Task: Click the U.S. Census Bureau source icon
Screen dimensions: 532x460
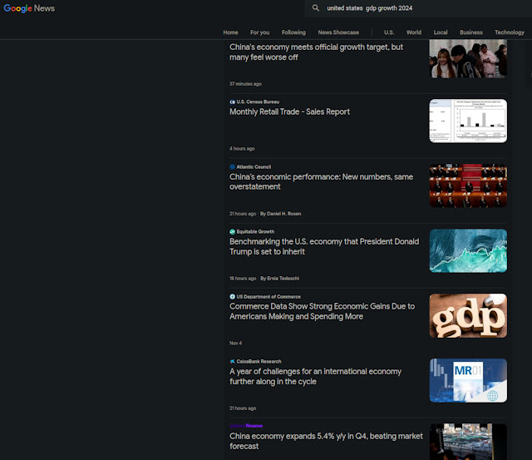Action: (232, 101)
